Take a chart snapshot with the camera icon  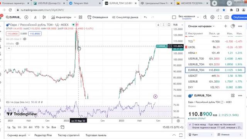227,17
